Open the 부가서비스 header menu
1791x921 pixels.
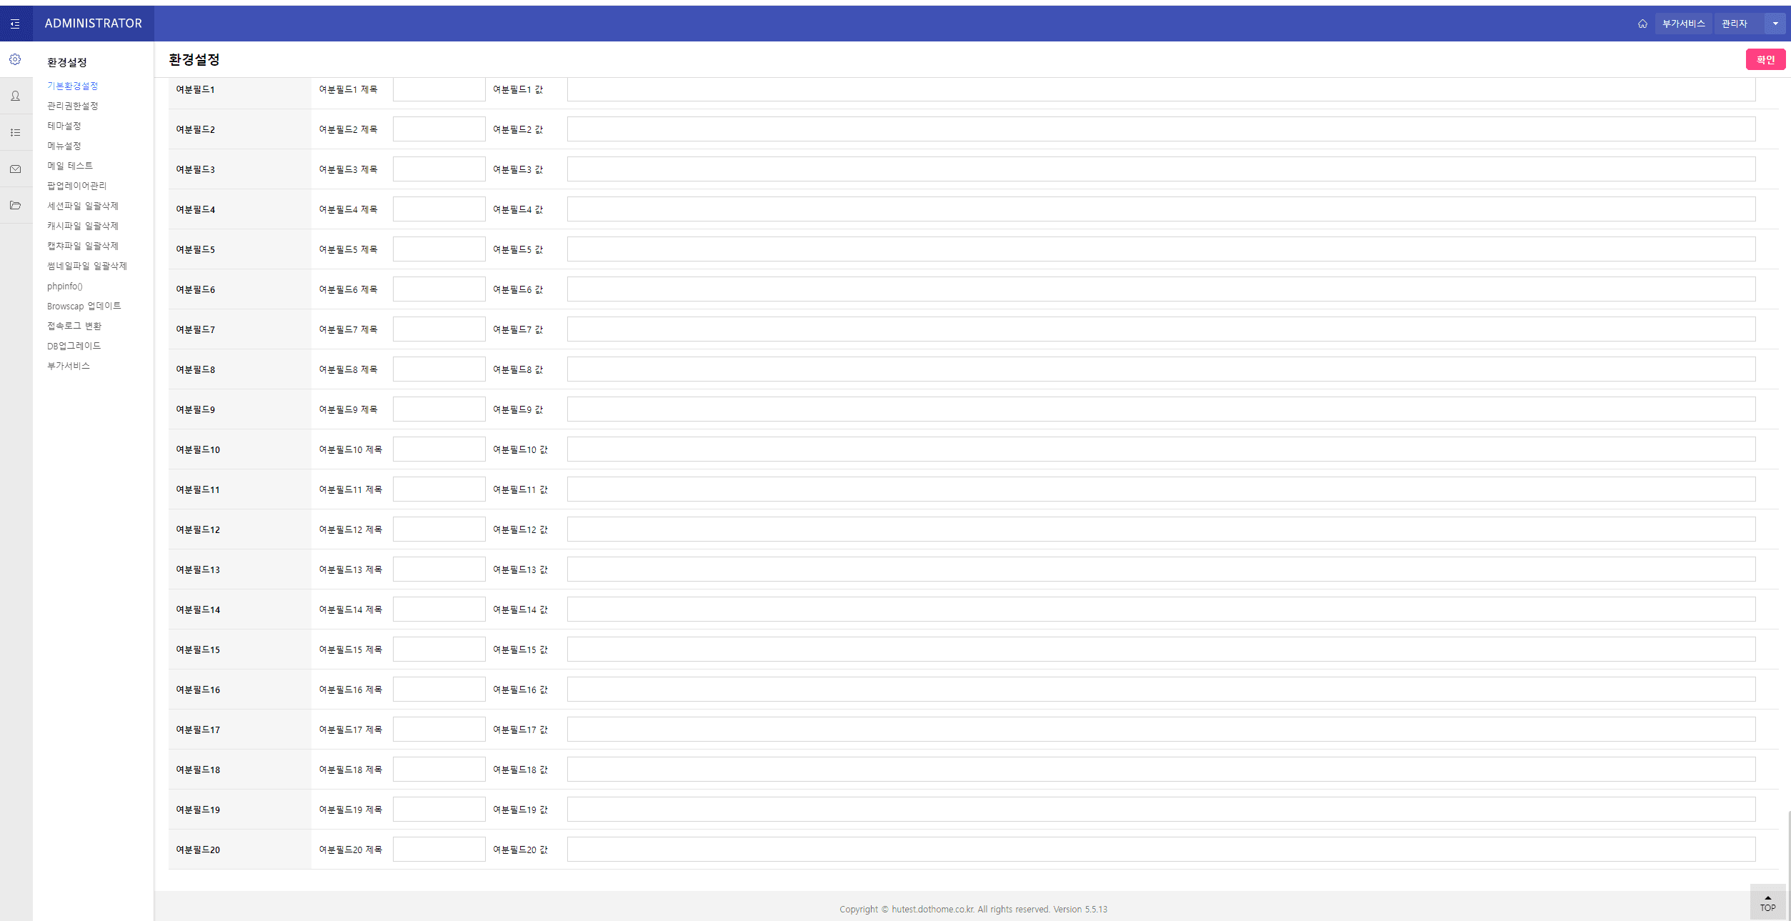(1683, 24)
